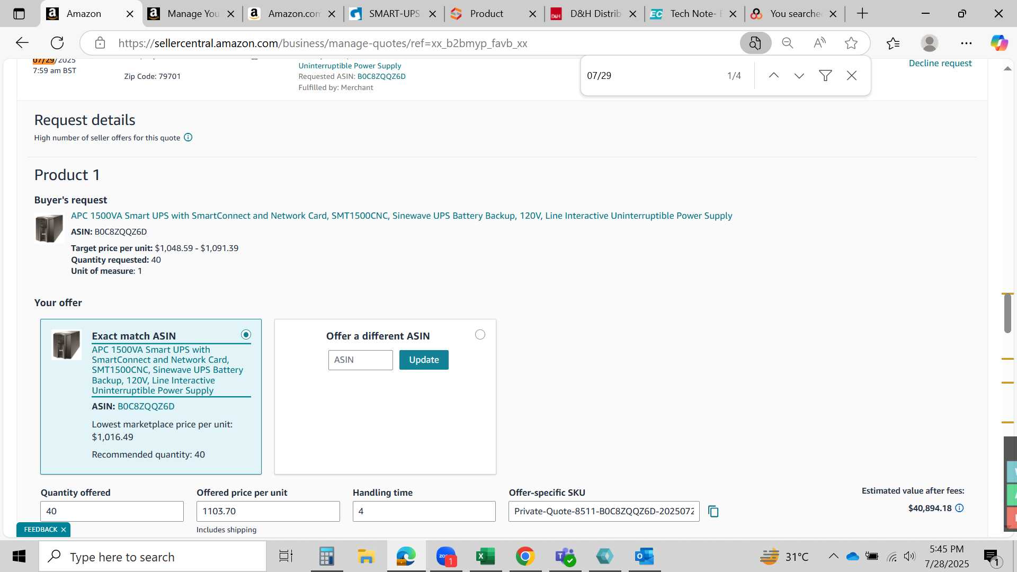Go to the previous find result
This screenshot has height=572, width=1017.
[x=774, y=76]
